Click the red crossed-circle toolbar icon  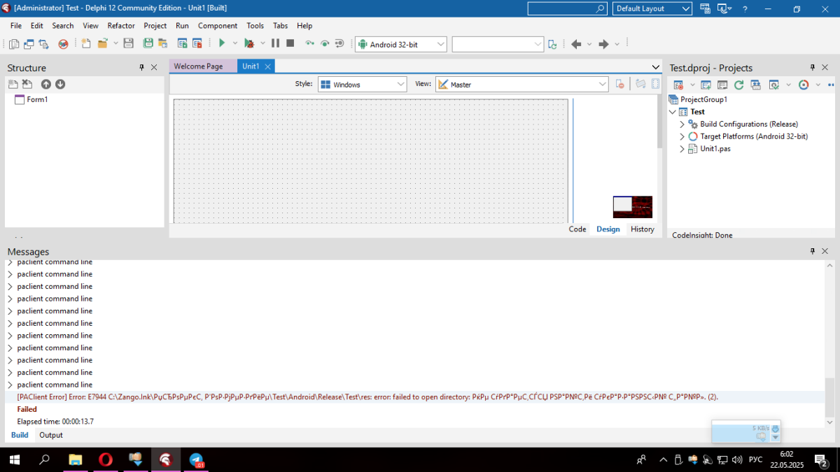tap(63, 44)
